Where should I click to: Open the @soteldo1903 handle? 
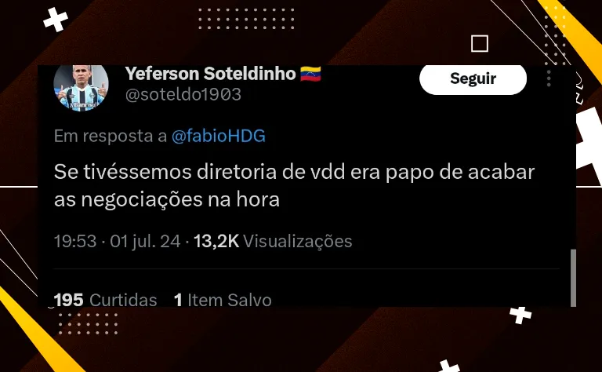tap(183, 94)
